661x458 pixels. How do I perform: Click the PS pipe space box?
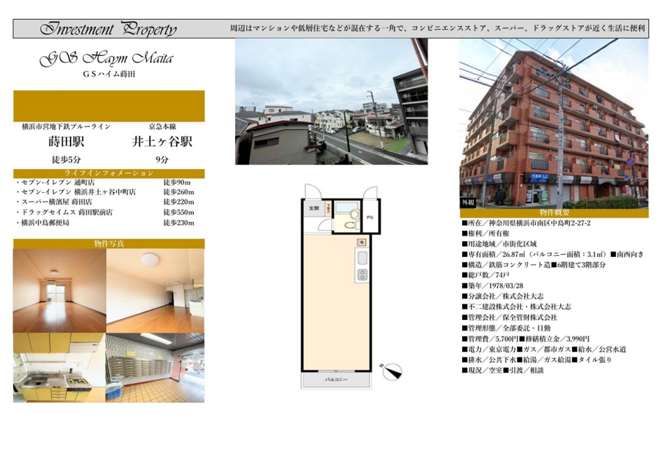click(370, 218)
